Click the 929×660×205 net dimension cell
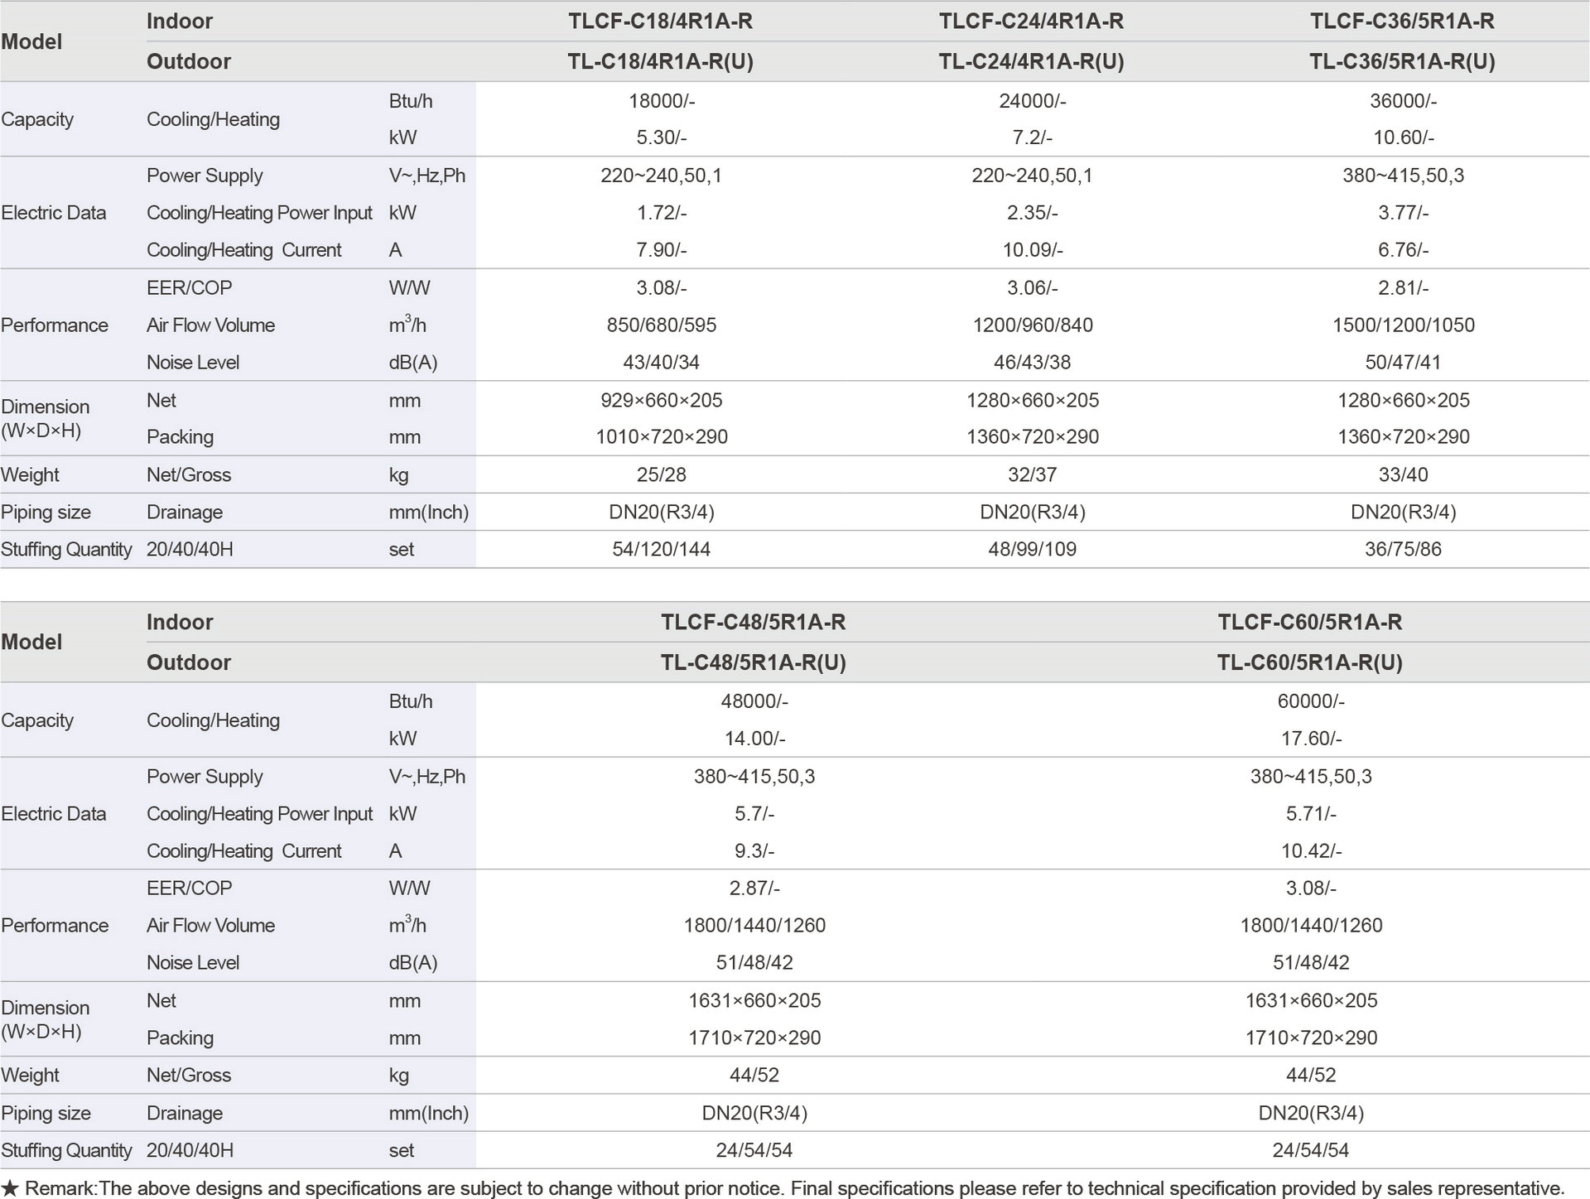Screen dimensions: 1590x1199 tap(661, 401)
